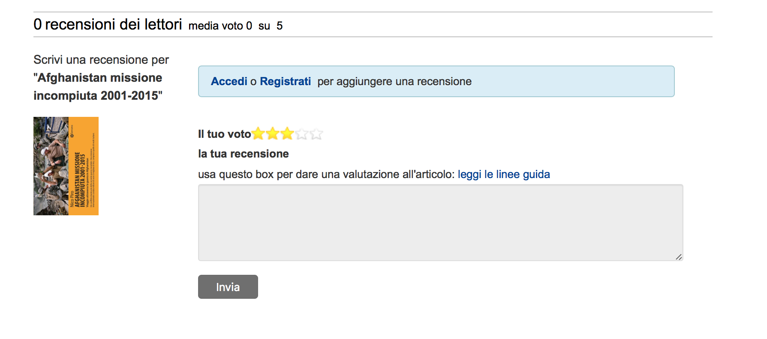
Task: Click the blue login notice banner
Action: (x=436, y=81)
